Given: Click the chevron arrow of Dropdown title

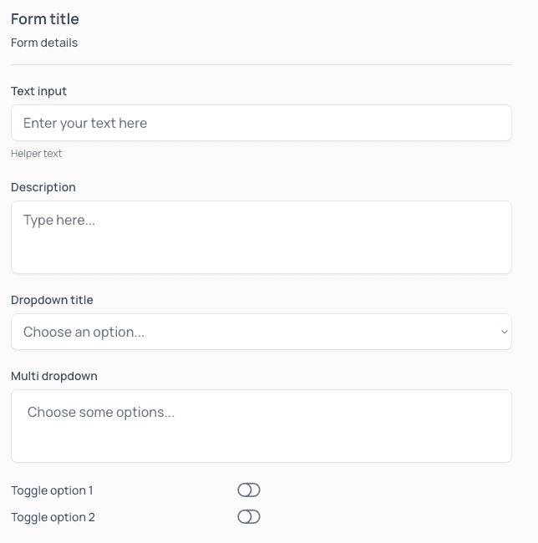Looking at the screenshot, I should 504,332.
